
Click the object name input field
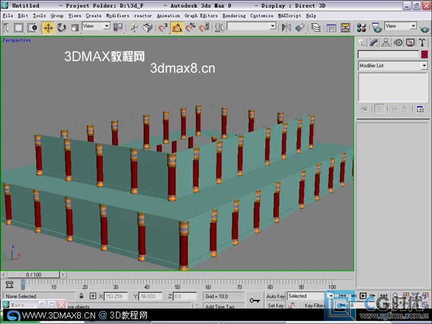[x=388, y=54]
